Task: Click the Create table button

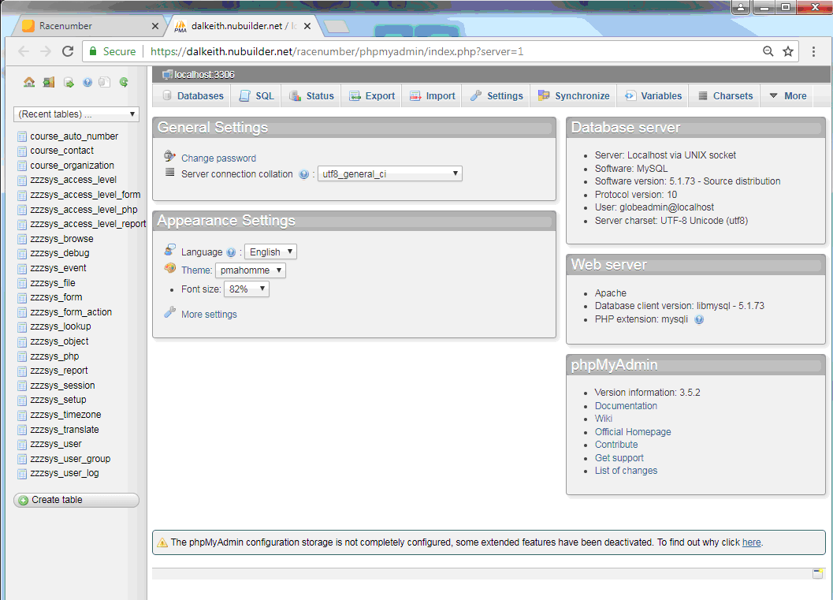Action: pos(76,500)
